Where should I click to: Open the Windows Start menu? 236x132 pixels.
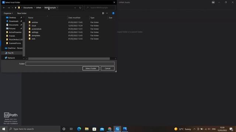(x=4, y=129)
